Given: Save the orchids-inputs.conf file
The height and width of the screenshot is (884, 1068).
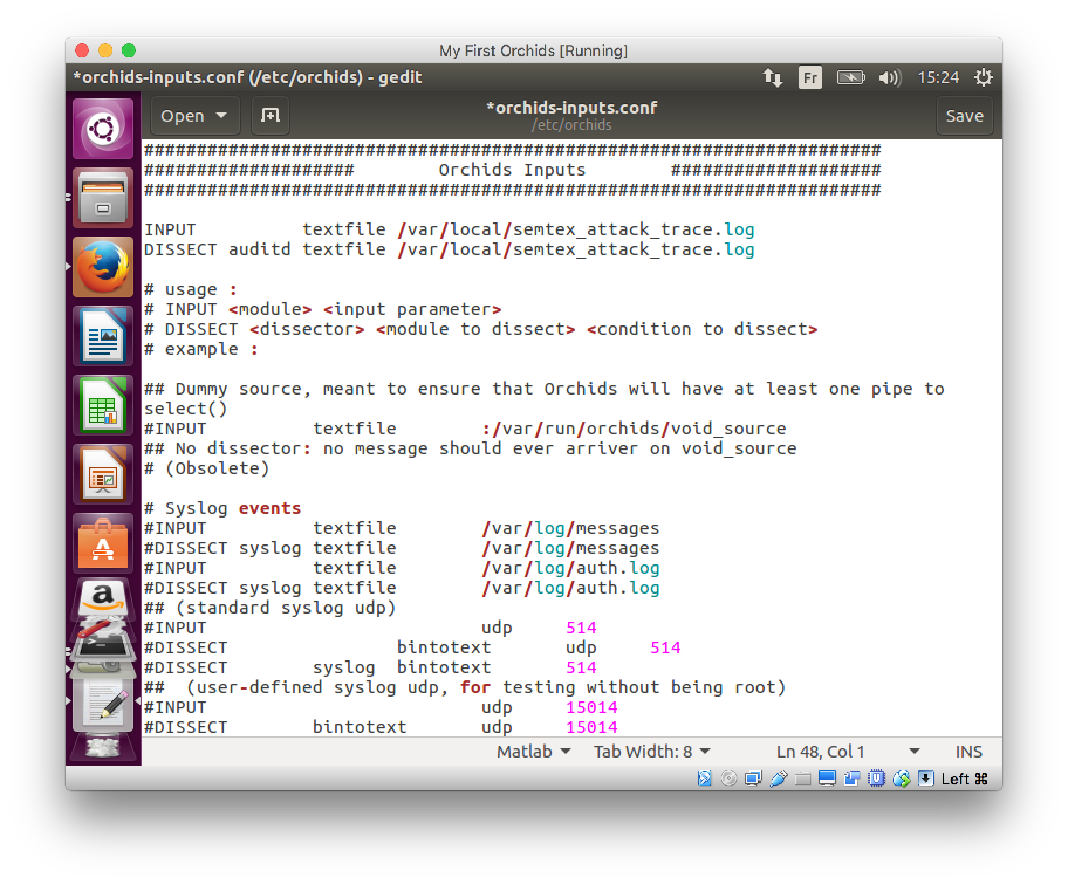Looking at the screenshot, I should click(964, 115).
